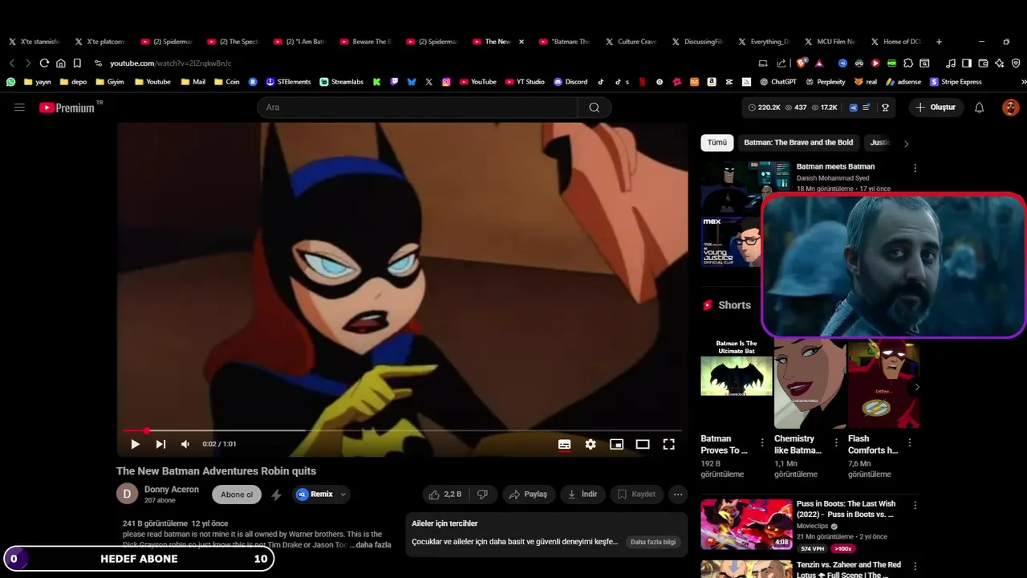Open Batman meets Batman video thumbnail

click(x=745, y=185)
